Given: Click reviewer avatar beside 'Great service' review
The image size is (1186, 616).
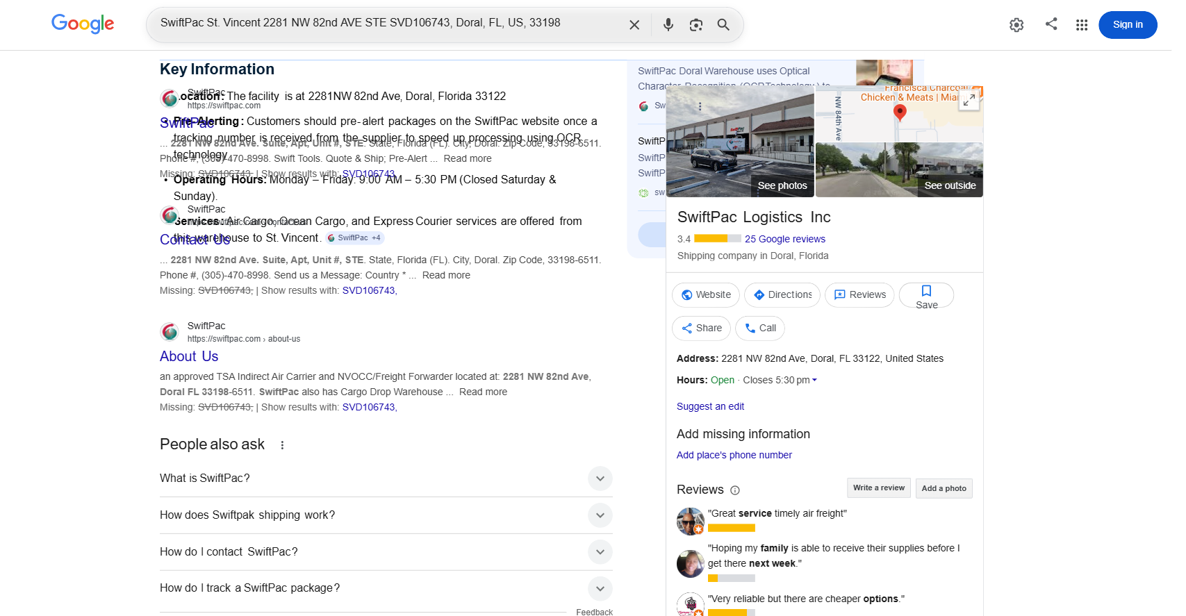Looking at the screenshot, I should [x=691, y=522].
